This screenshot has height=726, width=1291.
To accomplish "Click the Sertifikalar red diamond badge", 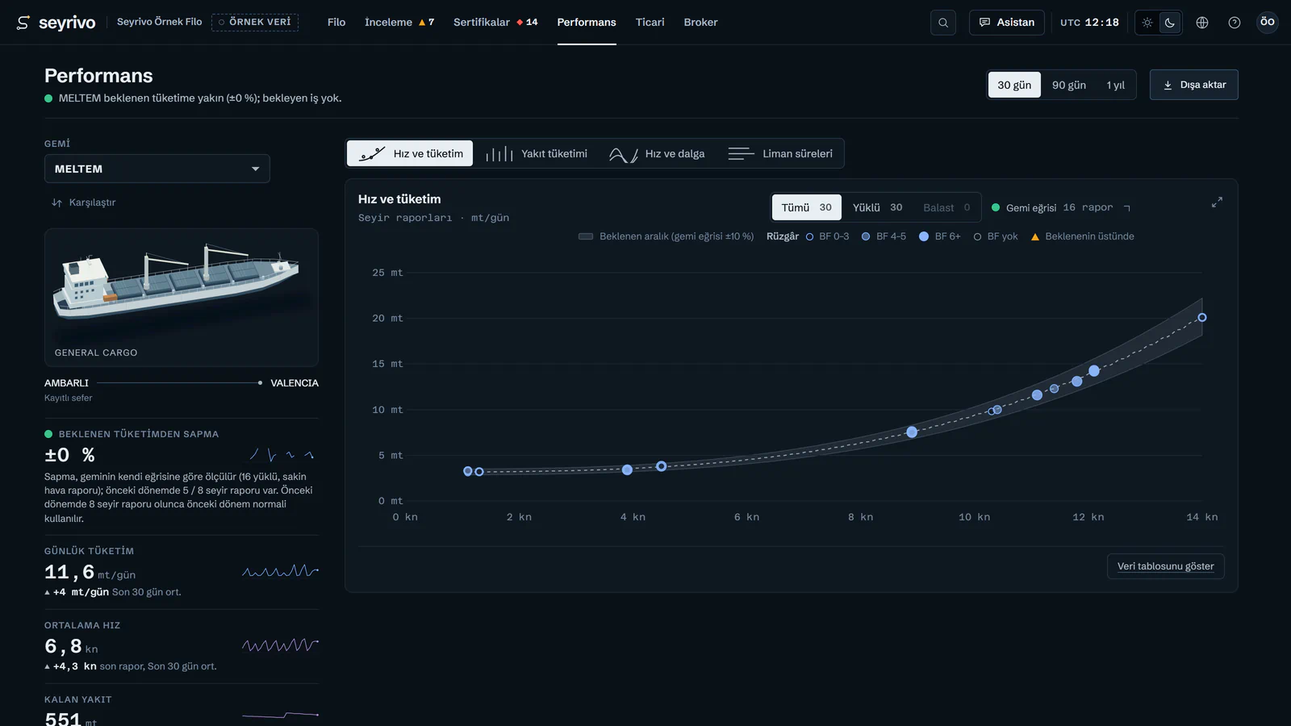I will point(520,23).
